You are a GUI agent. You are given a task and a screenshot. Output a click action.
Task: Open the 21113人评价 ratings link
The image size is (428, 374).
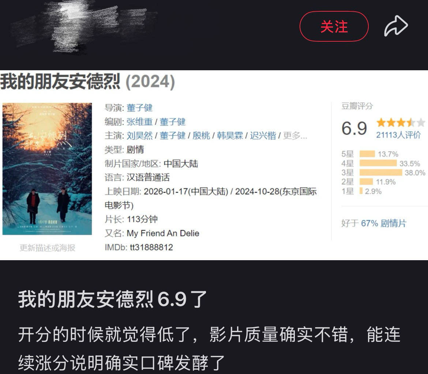pos(398,135)
